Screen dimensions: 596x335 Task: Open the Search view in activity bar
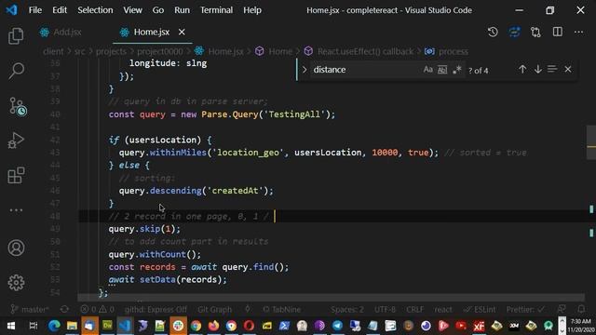click(16, 71)
